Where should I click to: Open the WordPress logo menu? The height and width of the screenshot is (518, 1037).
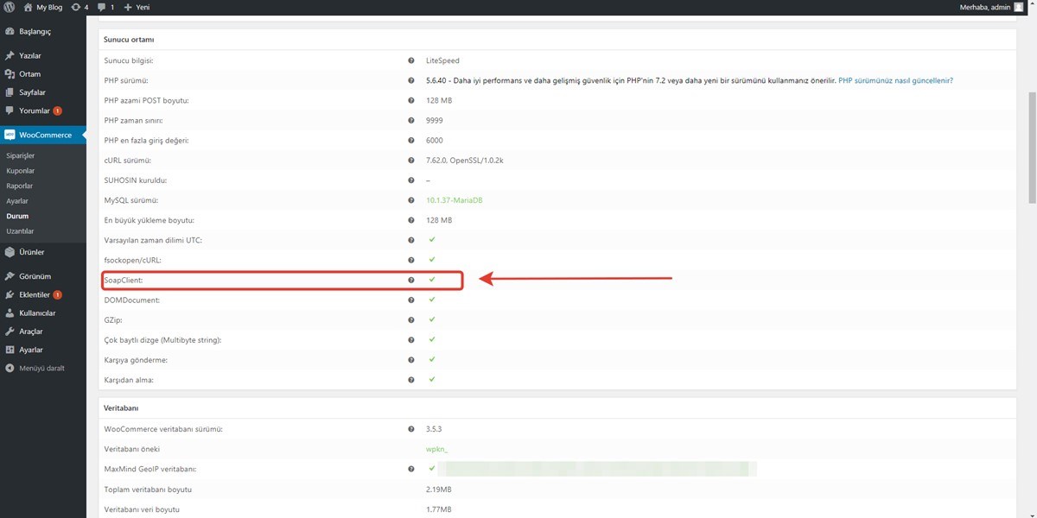tap(10, 7)
